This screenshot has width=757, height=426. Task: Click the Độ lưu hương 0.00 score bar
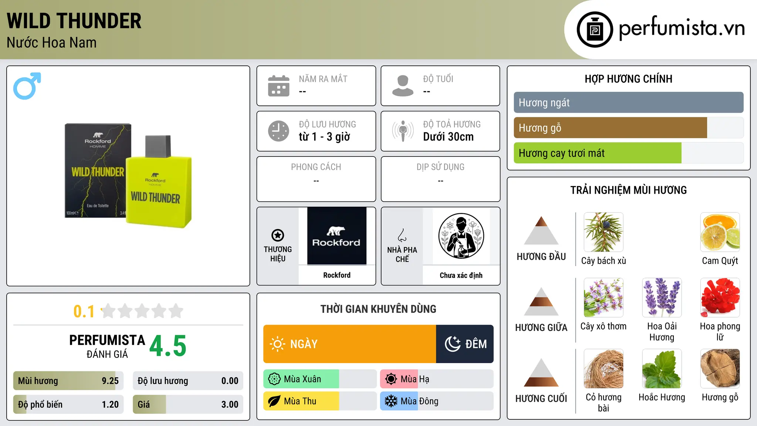pos(188,381)
